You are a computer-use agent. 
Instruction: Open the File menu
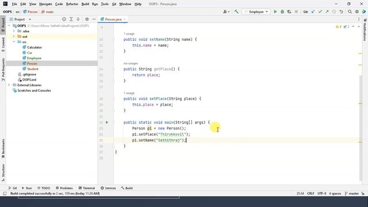pyautogui.click(x=14, y=4)
